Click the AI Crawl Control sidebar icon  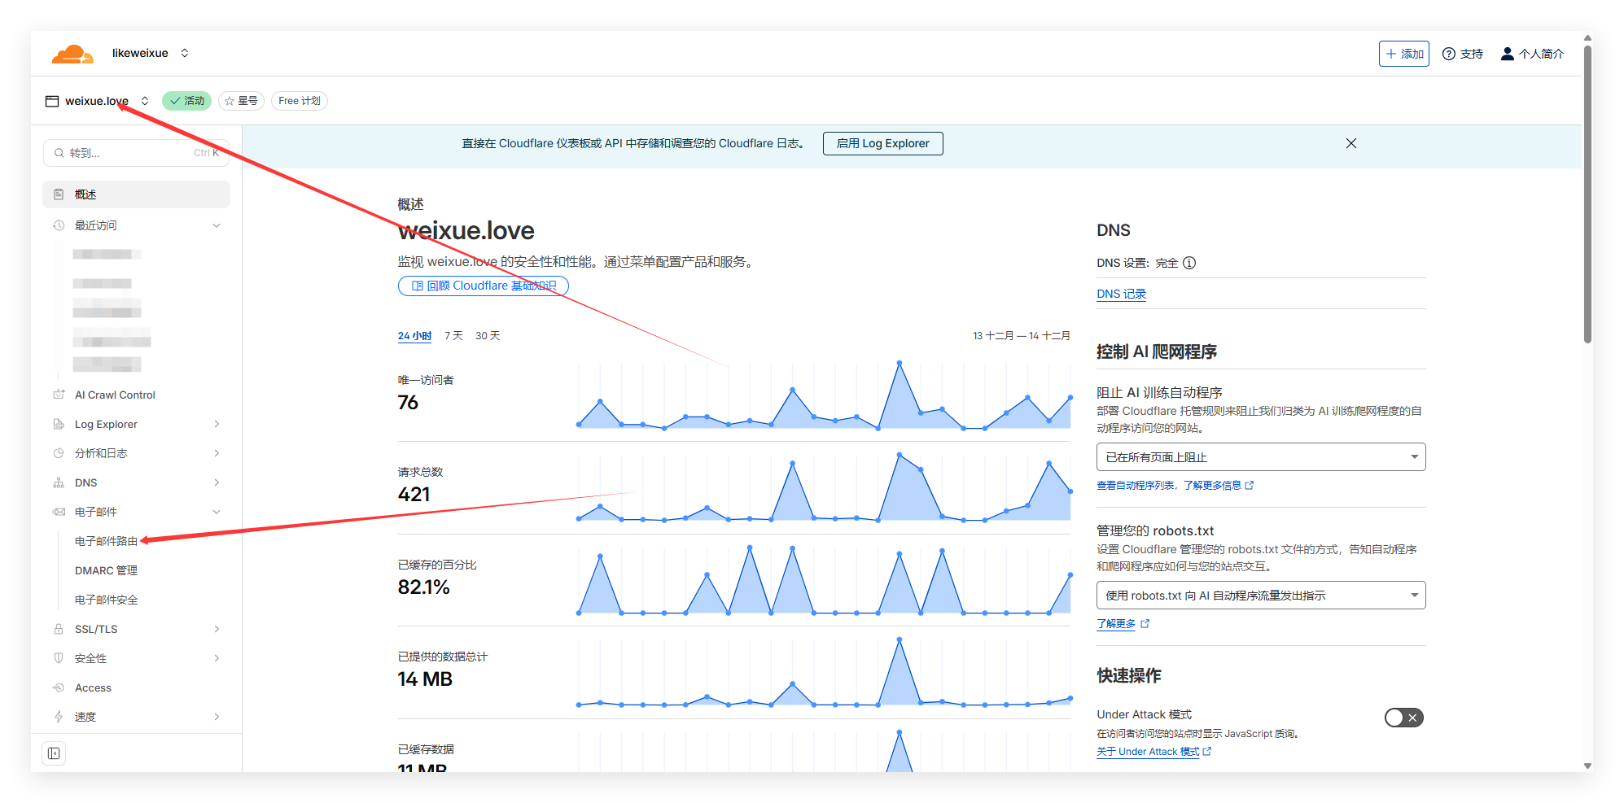59,395
